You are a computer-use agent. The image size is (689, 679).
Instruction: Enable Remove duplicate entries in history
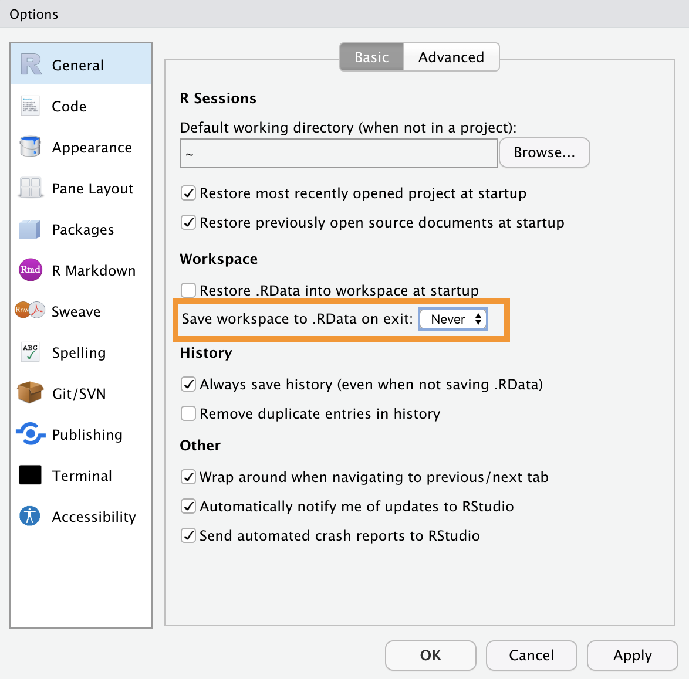coord(188,413)
